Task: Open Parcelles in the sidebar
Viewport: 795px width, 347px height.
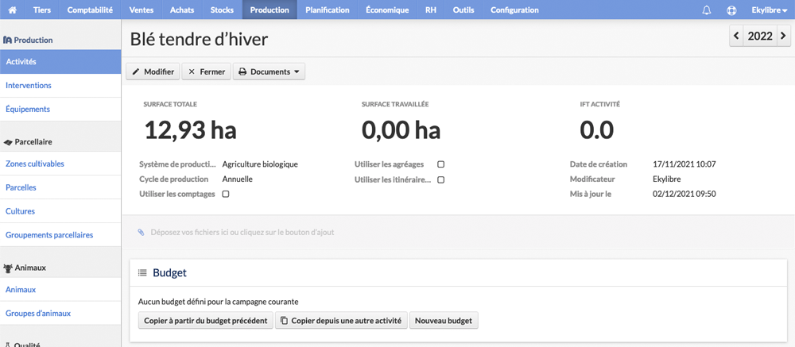Action: coord(60,187)
